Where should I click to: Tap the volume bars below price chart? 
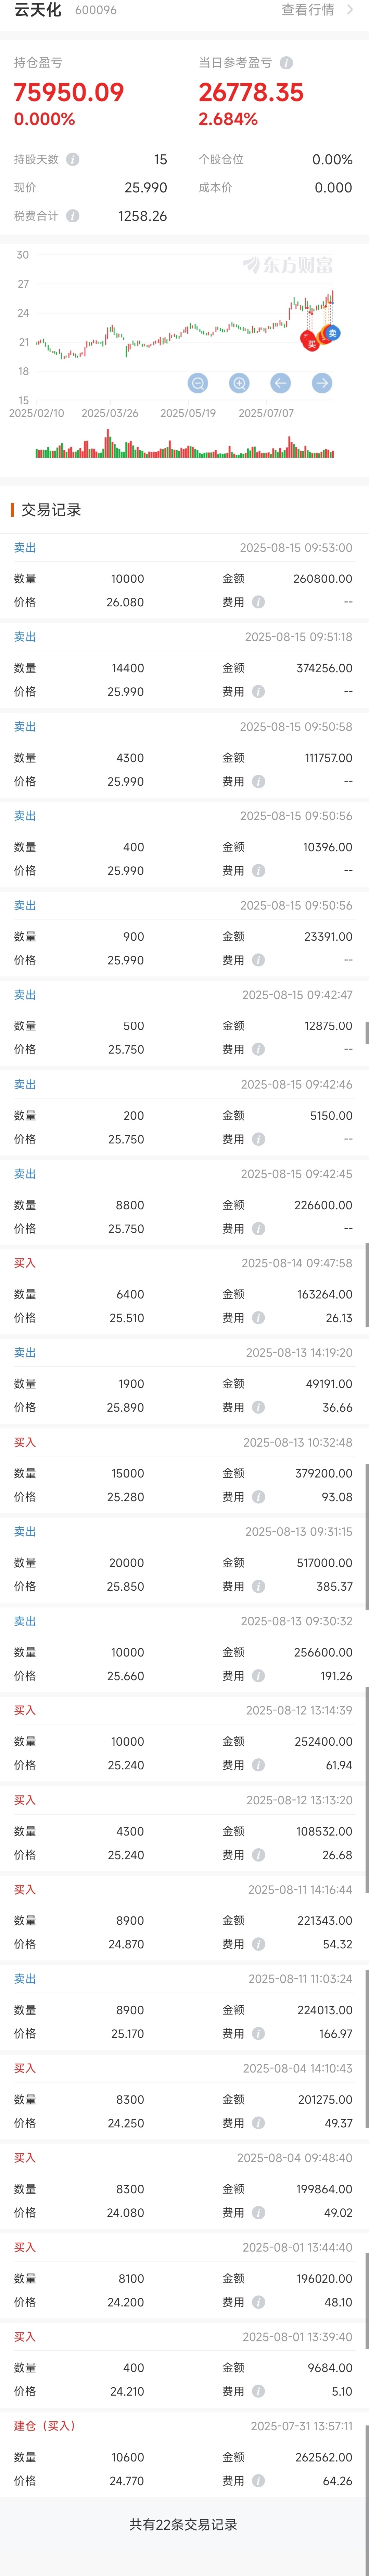[185, 445]
